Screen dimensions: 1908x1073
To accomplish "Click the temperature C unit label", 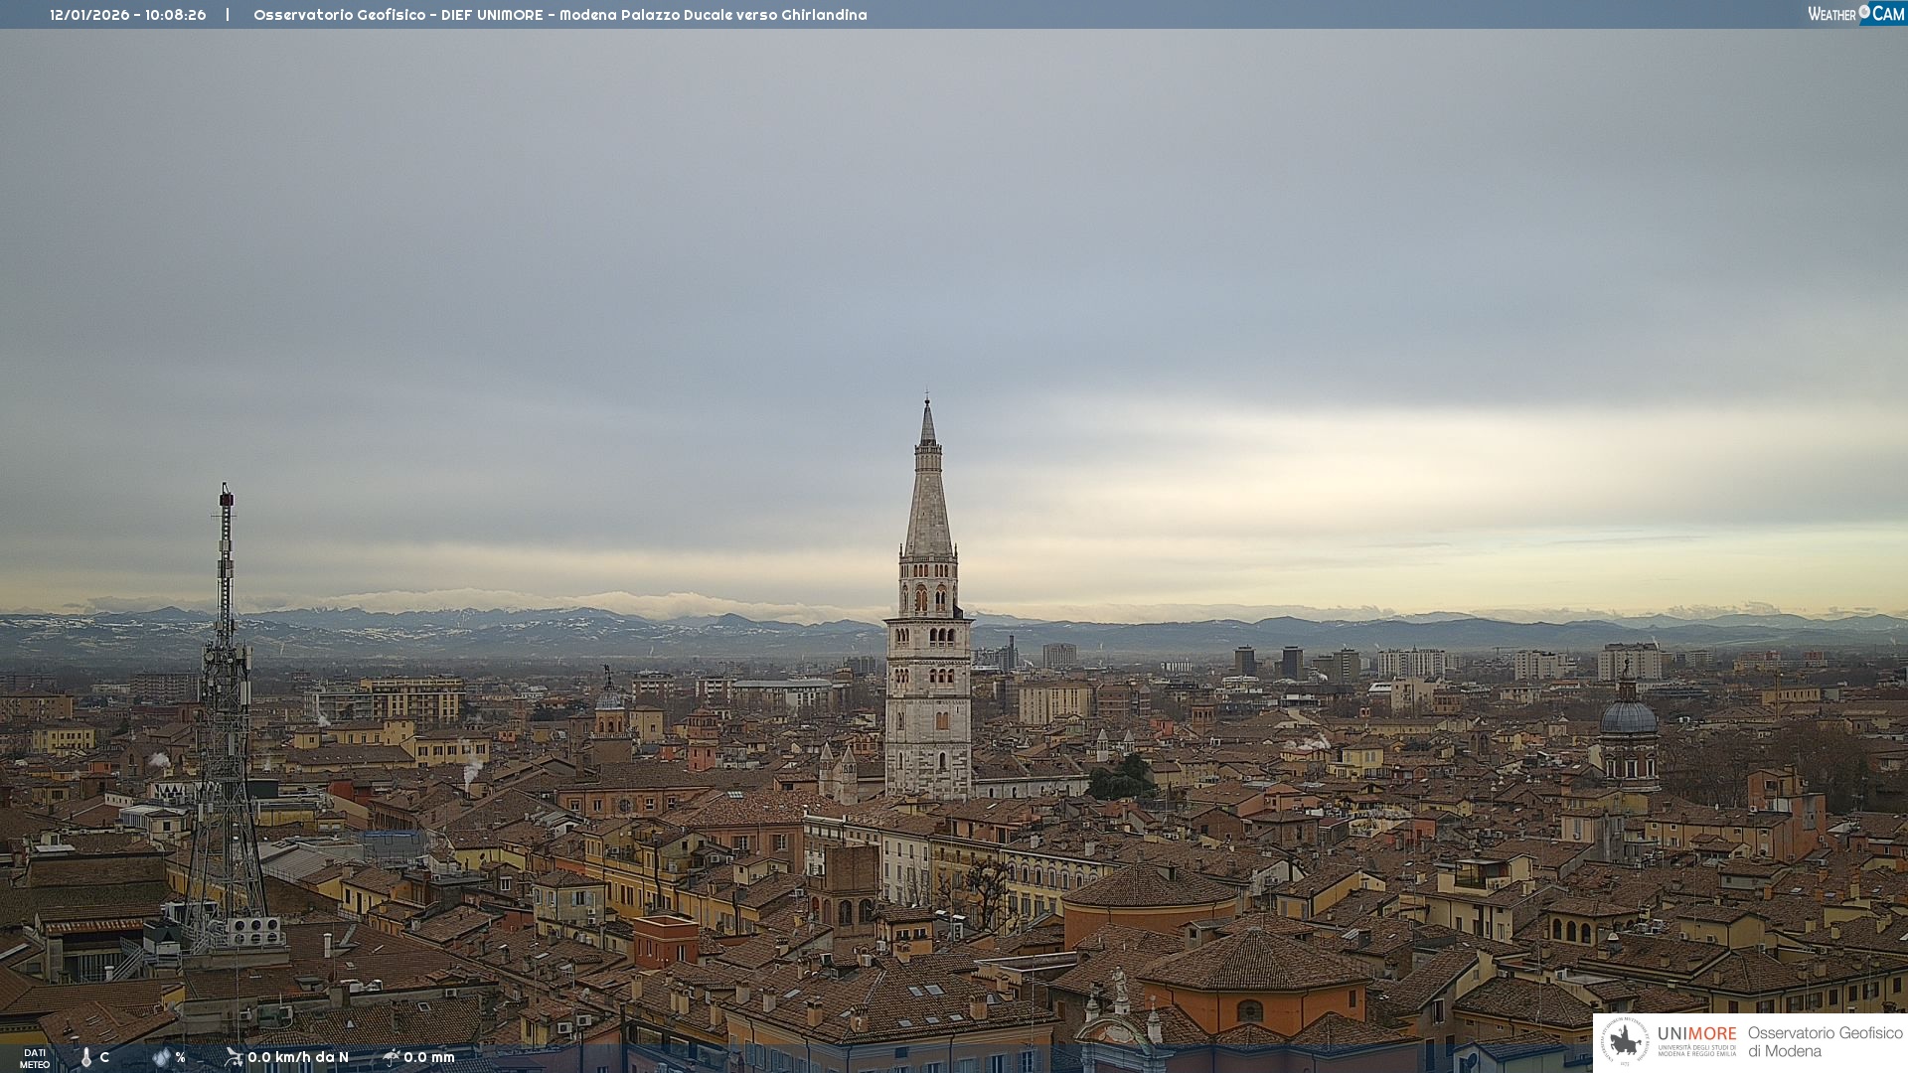I will pos(104,1057).
